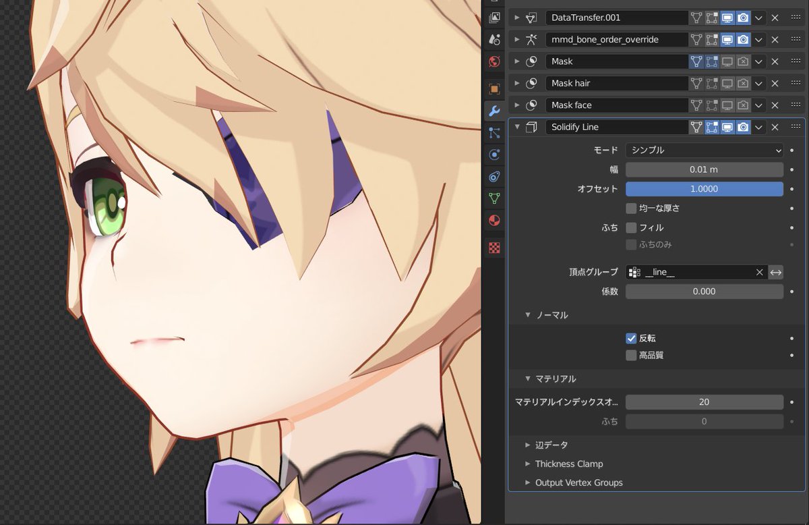
Task: Open Mask hair extra options dropdown arrow
Action: pyautogui.click(x=759, y=84)
